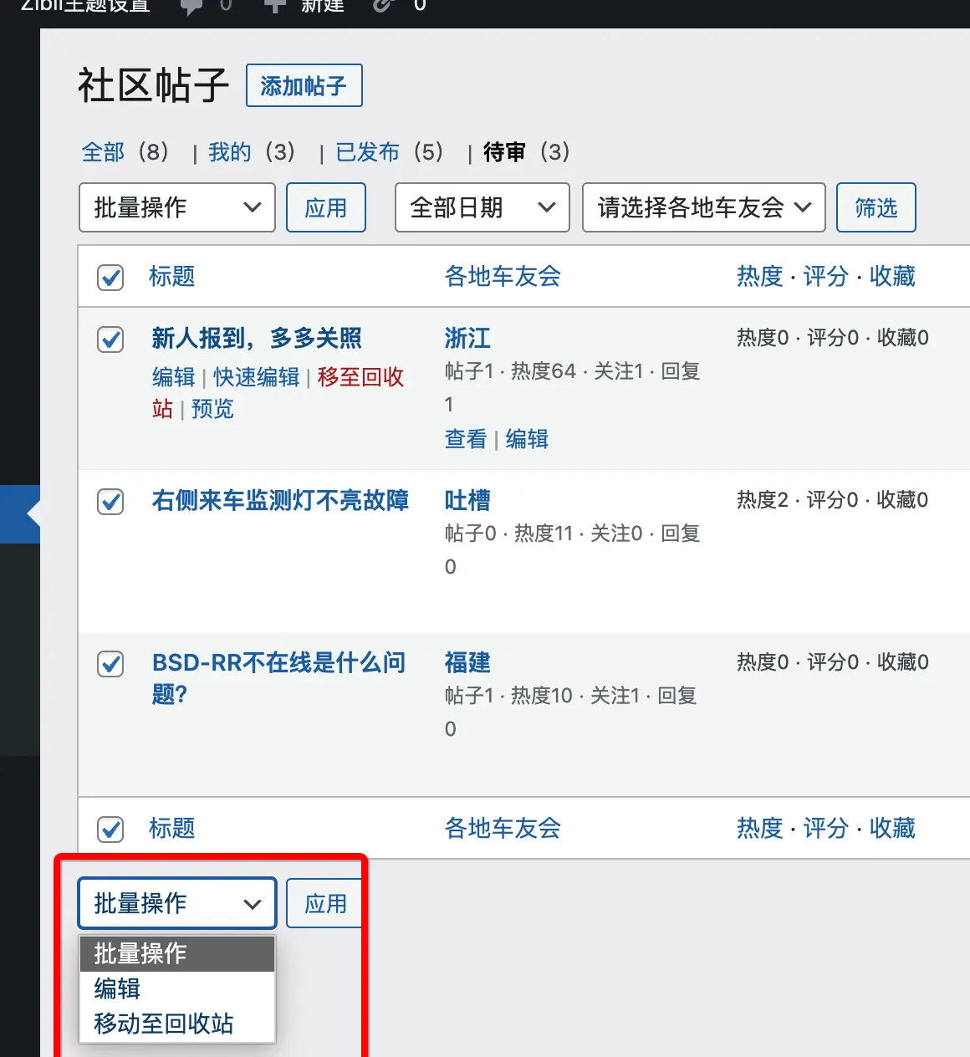Click the bottom 应用 button
The height and width of the screenshot is (1057, 970).
[x=326, y=903]
